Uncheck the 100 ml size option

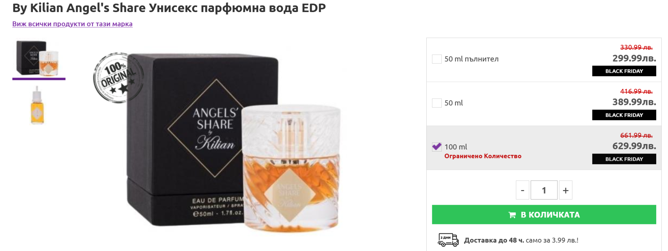[x=437, y=147]
